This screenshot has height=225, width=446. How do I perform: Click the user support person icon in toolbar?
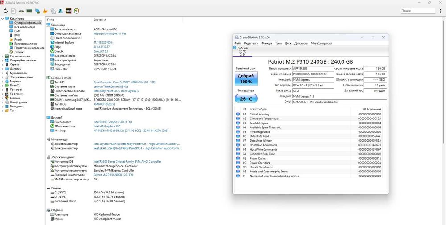(61, 11)
